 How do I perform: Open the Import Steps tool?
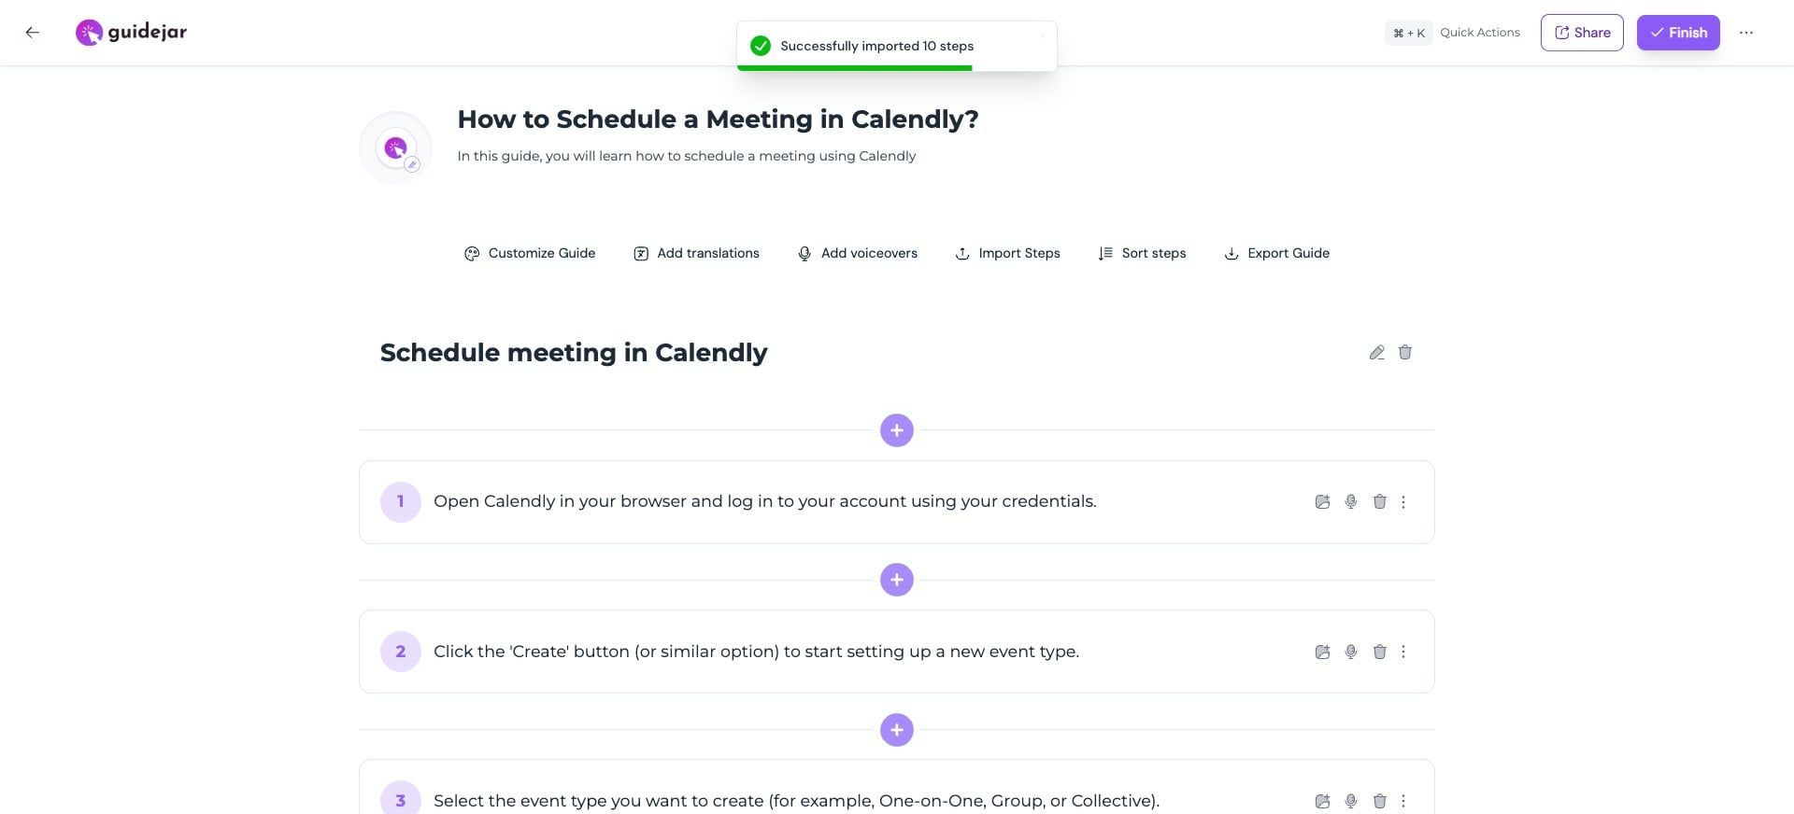(1007, 253)
